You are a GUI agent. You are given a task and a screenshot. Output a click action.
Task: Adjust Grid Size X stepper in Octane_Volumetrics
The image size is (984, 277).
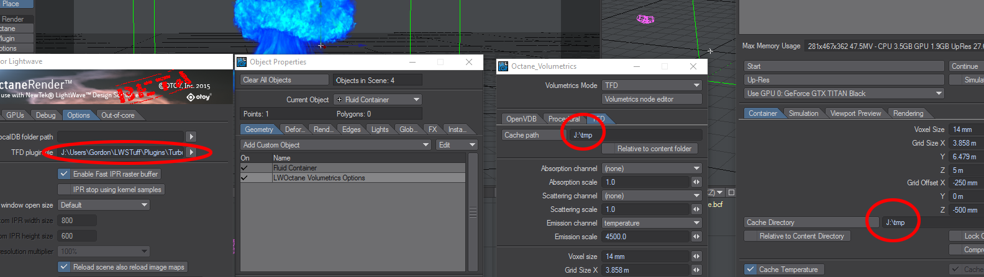tap(696, 270)
